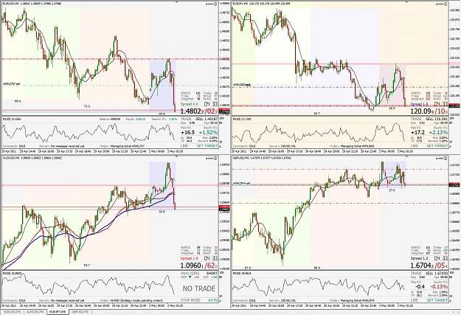
Task: Click Spread 0.0 on EURUSD chart
Action: coord(190,104)
